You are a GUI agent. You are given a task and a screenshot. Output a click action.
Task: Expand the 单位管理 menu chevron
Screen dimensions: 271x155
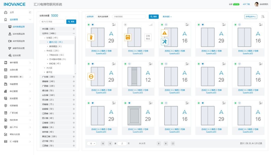pos(30,91)
